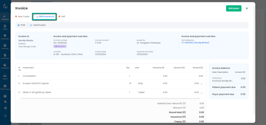
Task: Click the Add payor button
Action: (x=234, y=8)
